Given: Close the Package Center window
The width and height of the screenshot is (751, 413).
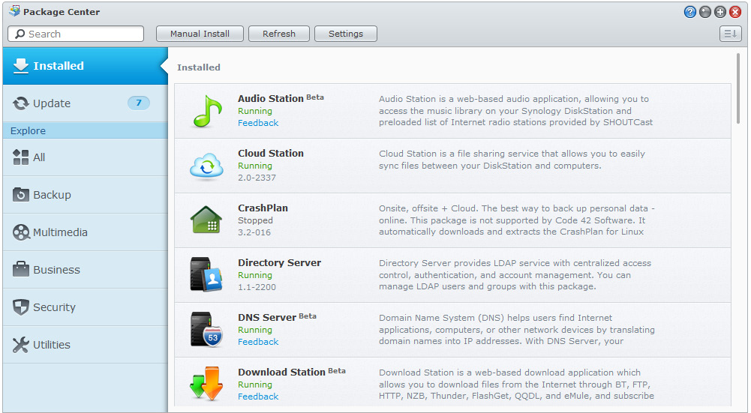Looking at the screenshot, I should pos(735,12).
